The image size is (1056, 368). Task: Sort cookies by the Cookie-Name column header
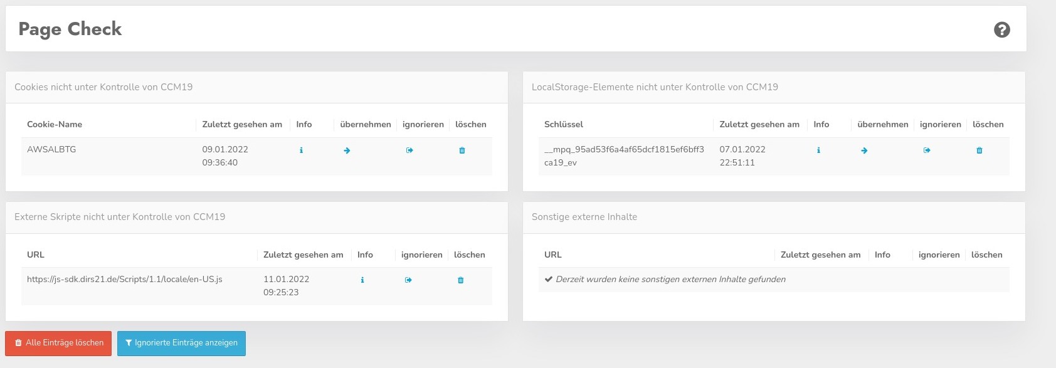(x=55, y=124)
